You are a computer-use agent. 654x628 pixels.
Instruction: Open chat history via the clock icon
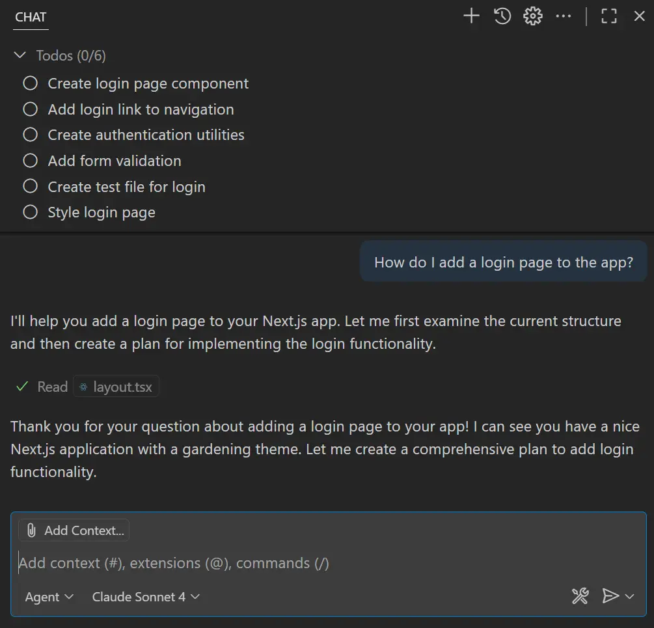[501, 16]
